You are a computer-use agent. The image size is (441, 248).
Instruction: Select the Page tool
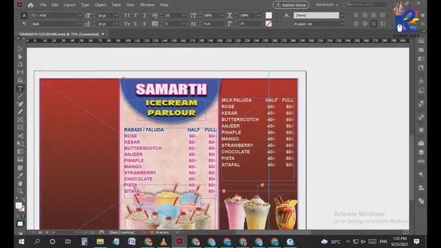pyautogui.click(x=20, y=64)
